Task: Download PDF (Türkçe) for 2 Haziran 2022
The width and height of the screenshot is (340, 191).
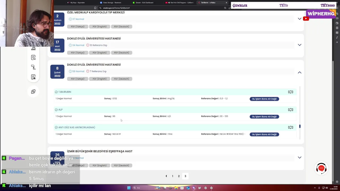Action: 78,27
